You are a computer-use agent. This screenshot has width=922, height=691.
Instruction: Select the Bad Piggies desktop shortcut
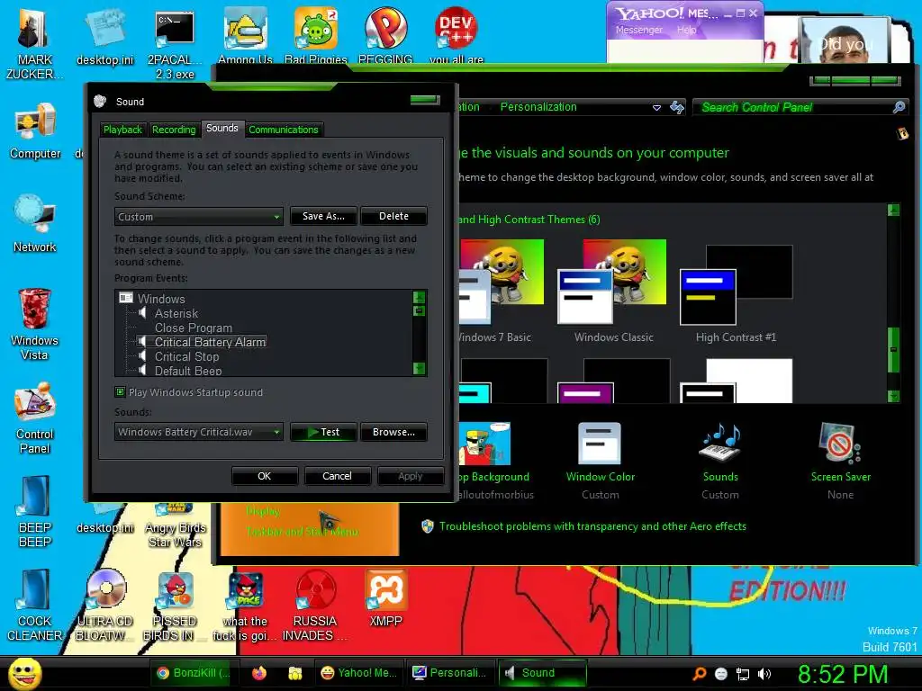pyautogui.click(x=316, y=36)
